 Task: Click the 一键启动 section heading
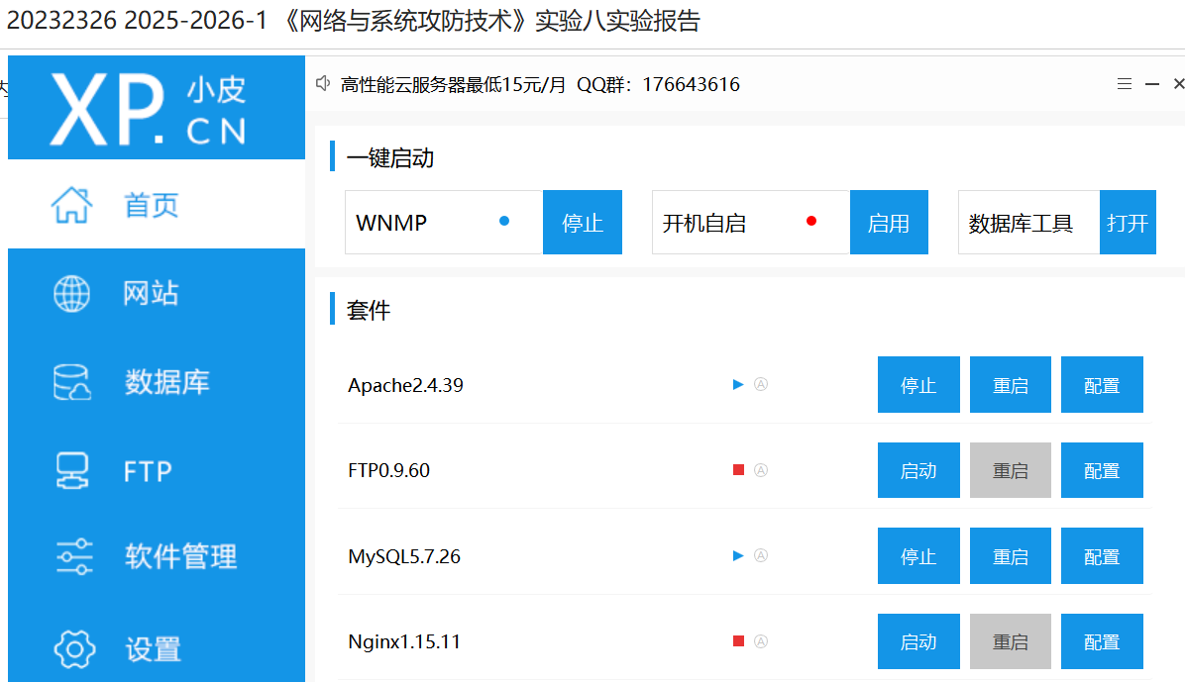(x=390, y=157)
